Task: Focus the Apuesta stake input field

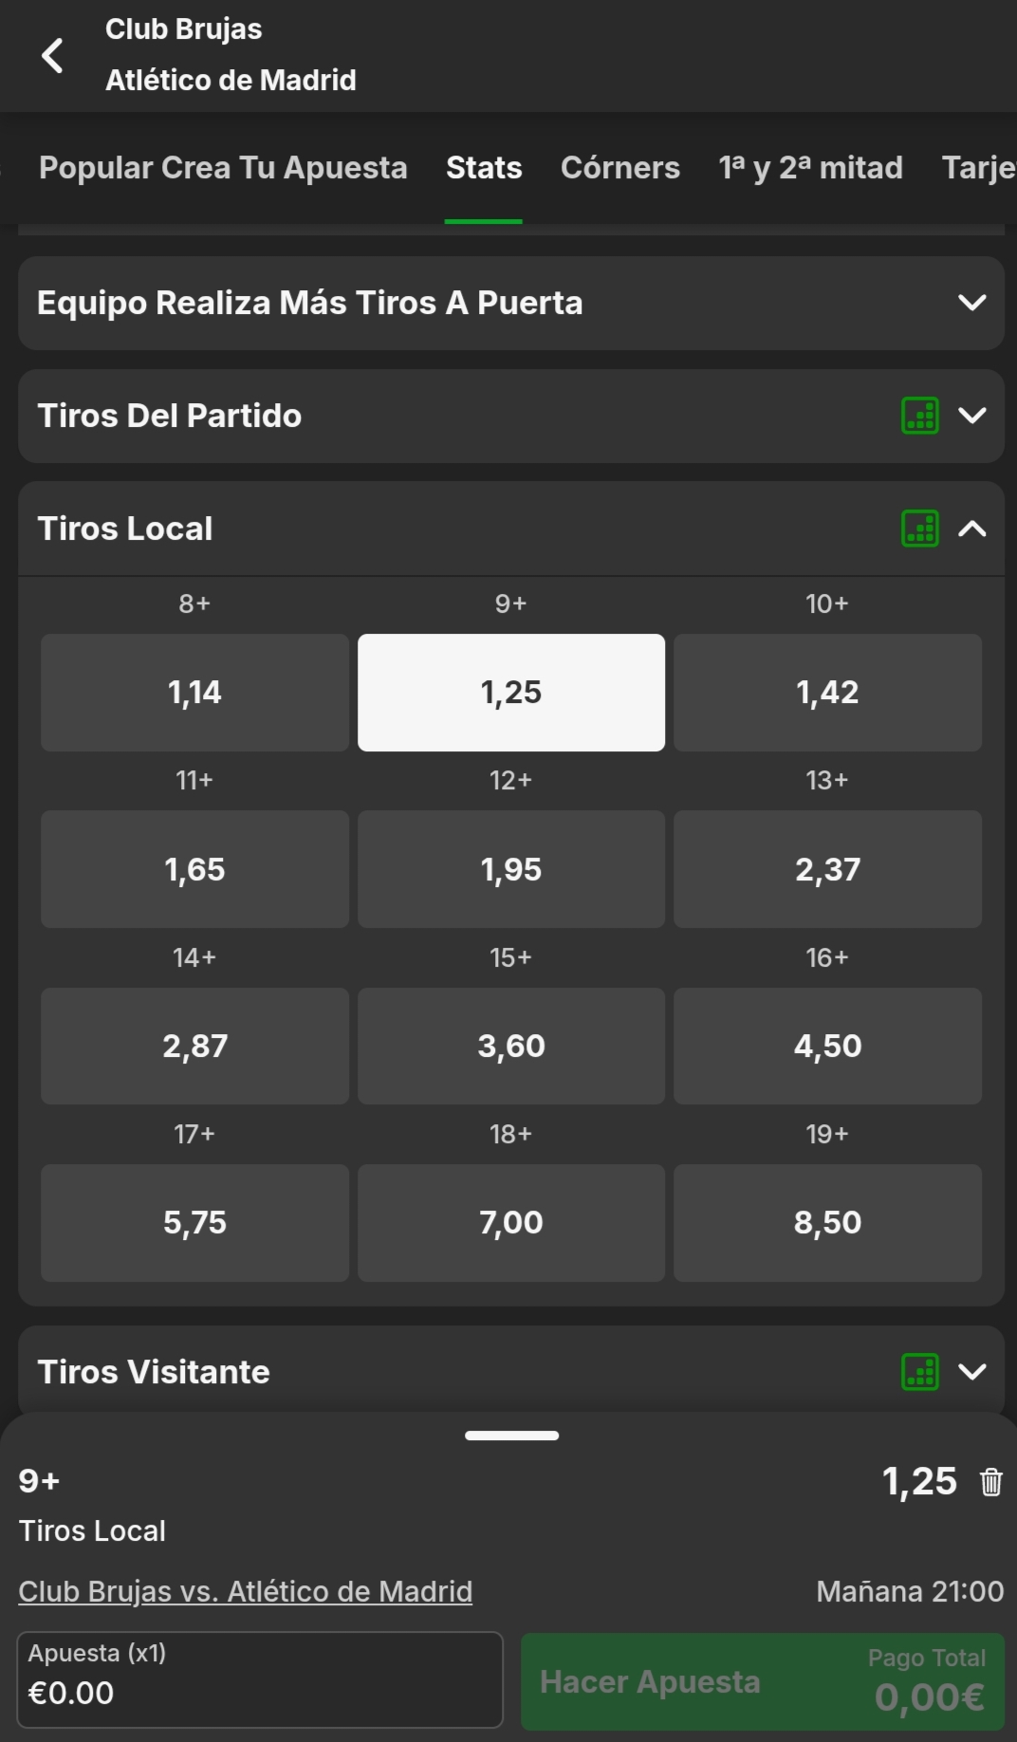Action: (260, 1679)
